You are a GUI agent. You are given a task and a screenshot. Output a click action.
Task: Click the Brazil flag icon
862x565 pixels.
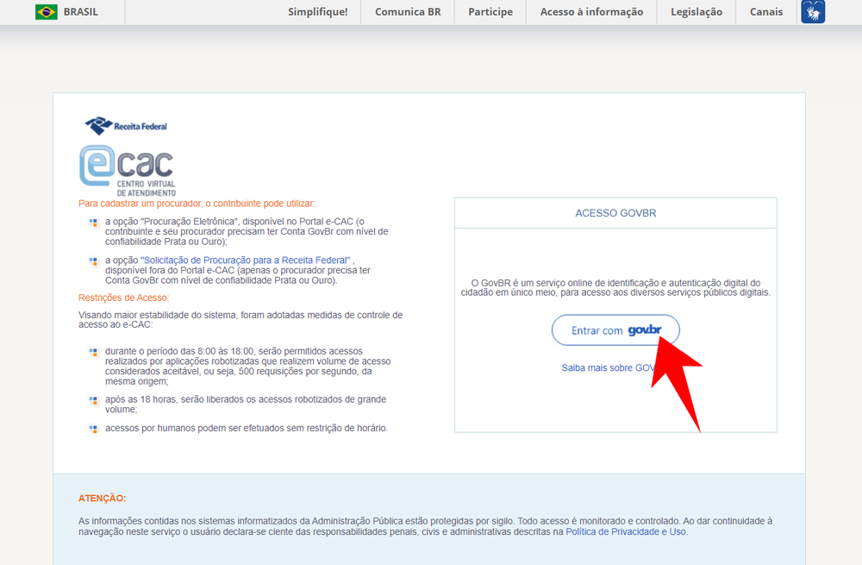point(47,11)
